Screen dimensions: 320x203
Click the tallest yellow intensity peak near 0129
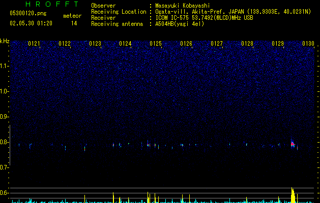click(x=293, y=195)
